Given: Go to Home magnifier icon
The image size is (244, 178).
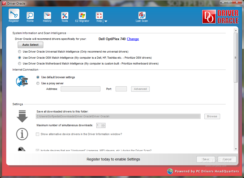Looking at the screenshot, I should tap(30, 15).
